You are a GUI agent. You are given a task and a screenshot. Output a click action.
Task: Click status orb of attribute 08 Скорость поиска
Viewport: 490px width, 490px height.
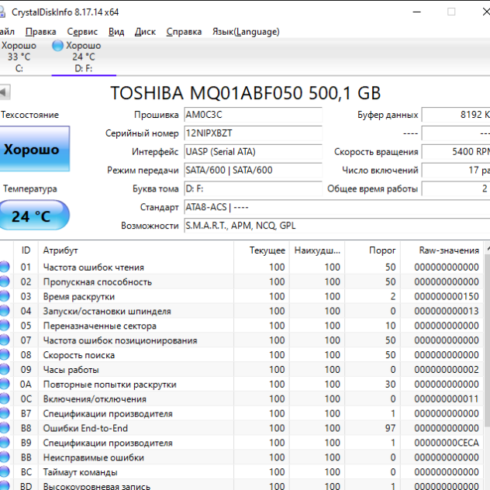[5, 354]
